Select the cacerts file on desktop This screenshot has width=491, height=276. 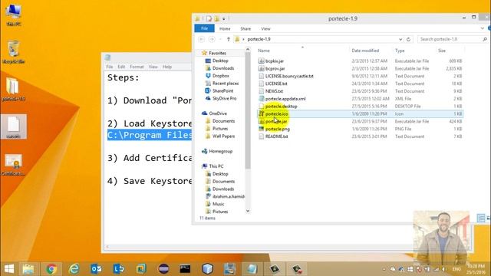(14, 127)
